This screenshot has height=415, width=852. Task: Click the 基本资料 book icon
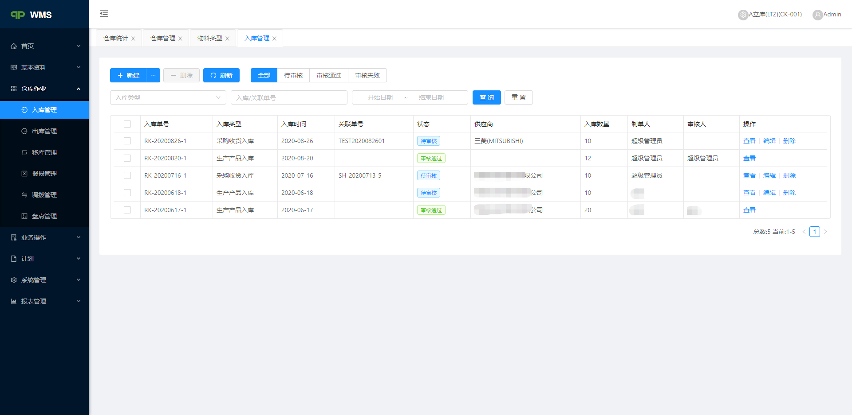tap(14, 67)
